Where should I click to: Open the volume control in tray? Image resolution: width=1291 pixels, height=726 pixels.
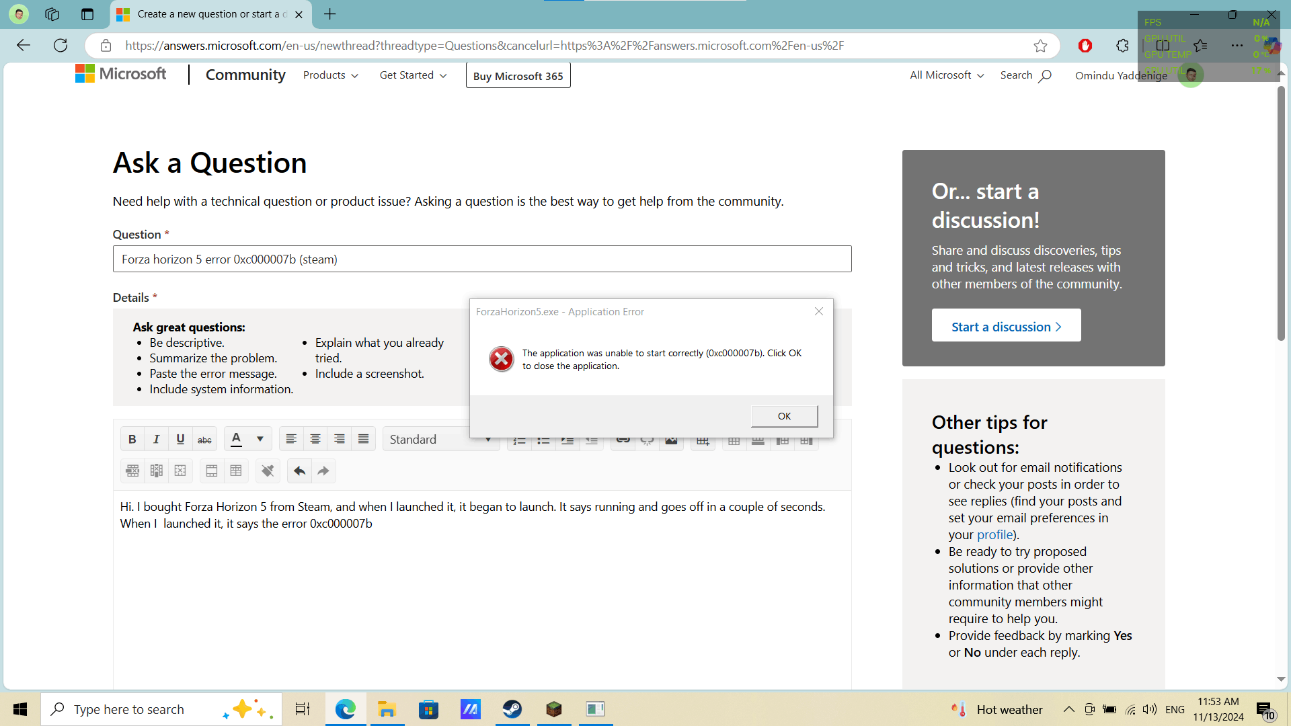pos(1150,709)
